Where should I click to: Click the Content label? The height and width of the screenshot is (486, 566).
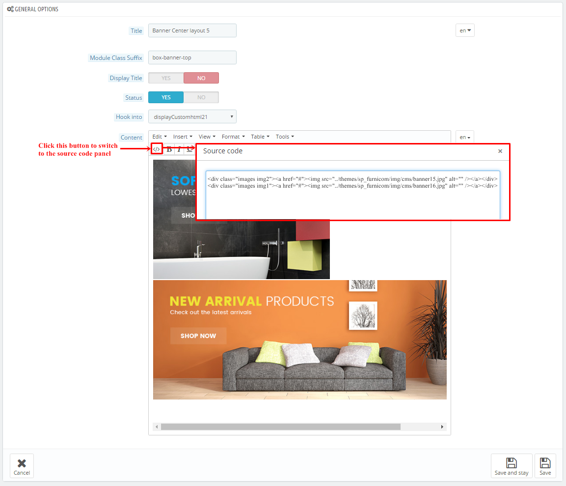[x=132, y=137]
